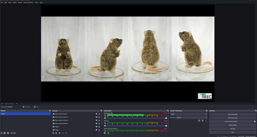Lock the Video Capture Device 2 source

coord(99,117)
